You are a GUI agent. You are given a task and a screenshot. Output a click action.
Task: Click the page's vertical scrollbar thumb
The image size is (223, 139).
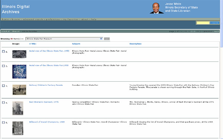coord(222,24)
